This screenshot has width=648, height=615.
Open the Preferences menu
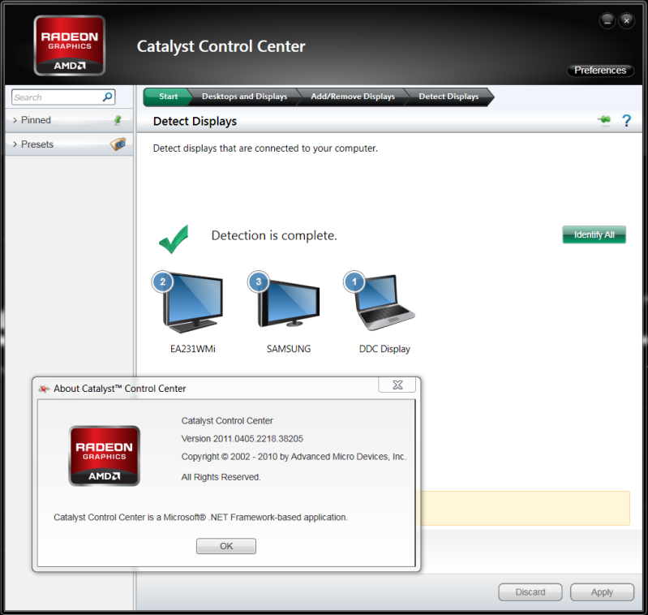600,71
